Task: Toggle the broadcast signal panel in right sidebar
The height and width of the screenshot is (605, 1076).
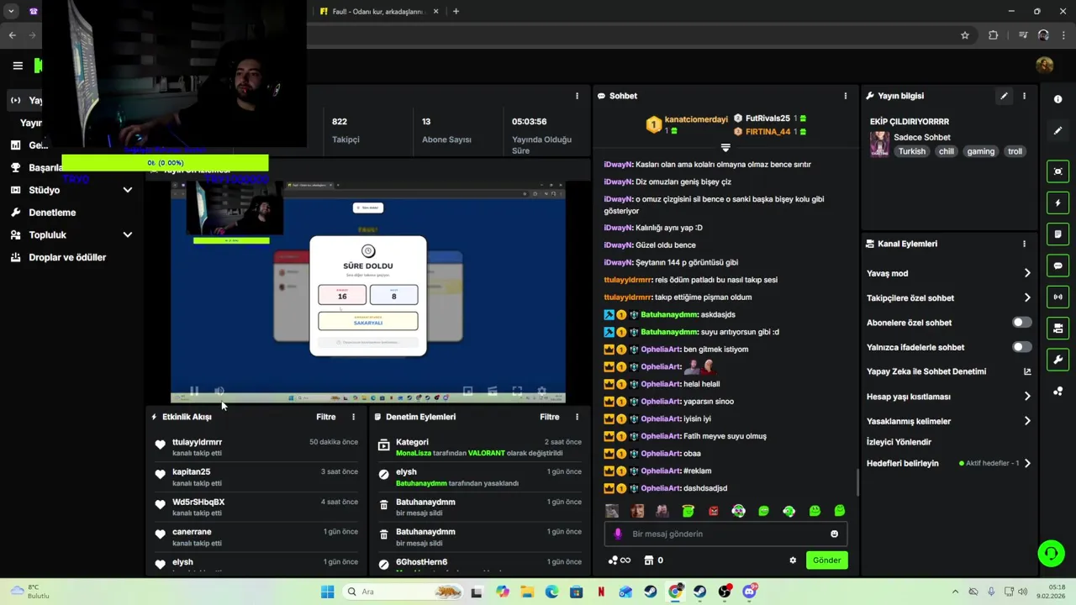Action: pos(1058,297)
